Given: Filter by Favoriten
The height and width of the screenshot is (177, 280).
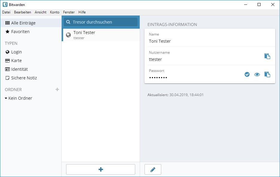Looking at the screenshot, I should click(20, 32).
